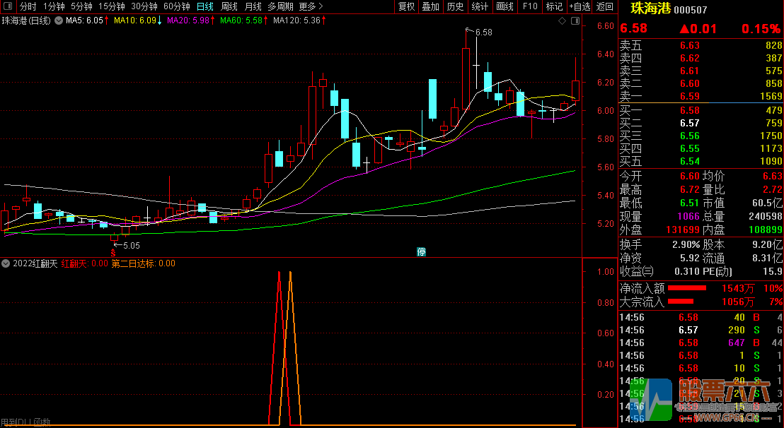784x428 pixels.
Task: Select the 周线 weekly chart period
Action: [x=229, y=6]
